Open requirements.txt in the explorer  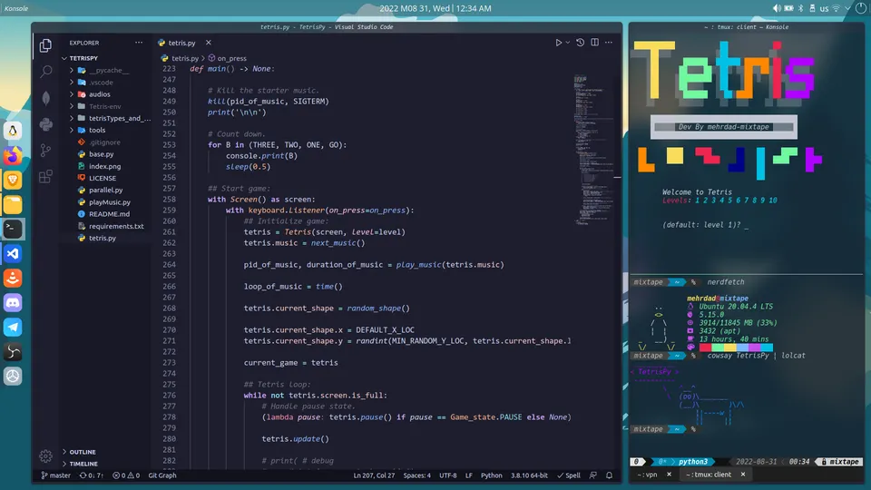[116, 226]
